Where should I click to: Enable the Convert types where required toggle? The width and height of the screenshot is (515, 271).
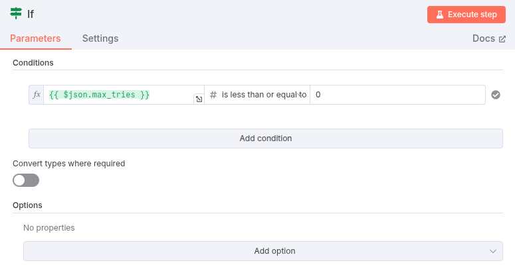[27, 180]
